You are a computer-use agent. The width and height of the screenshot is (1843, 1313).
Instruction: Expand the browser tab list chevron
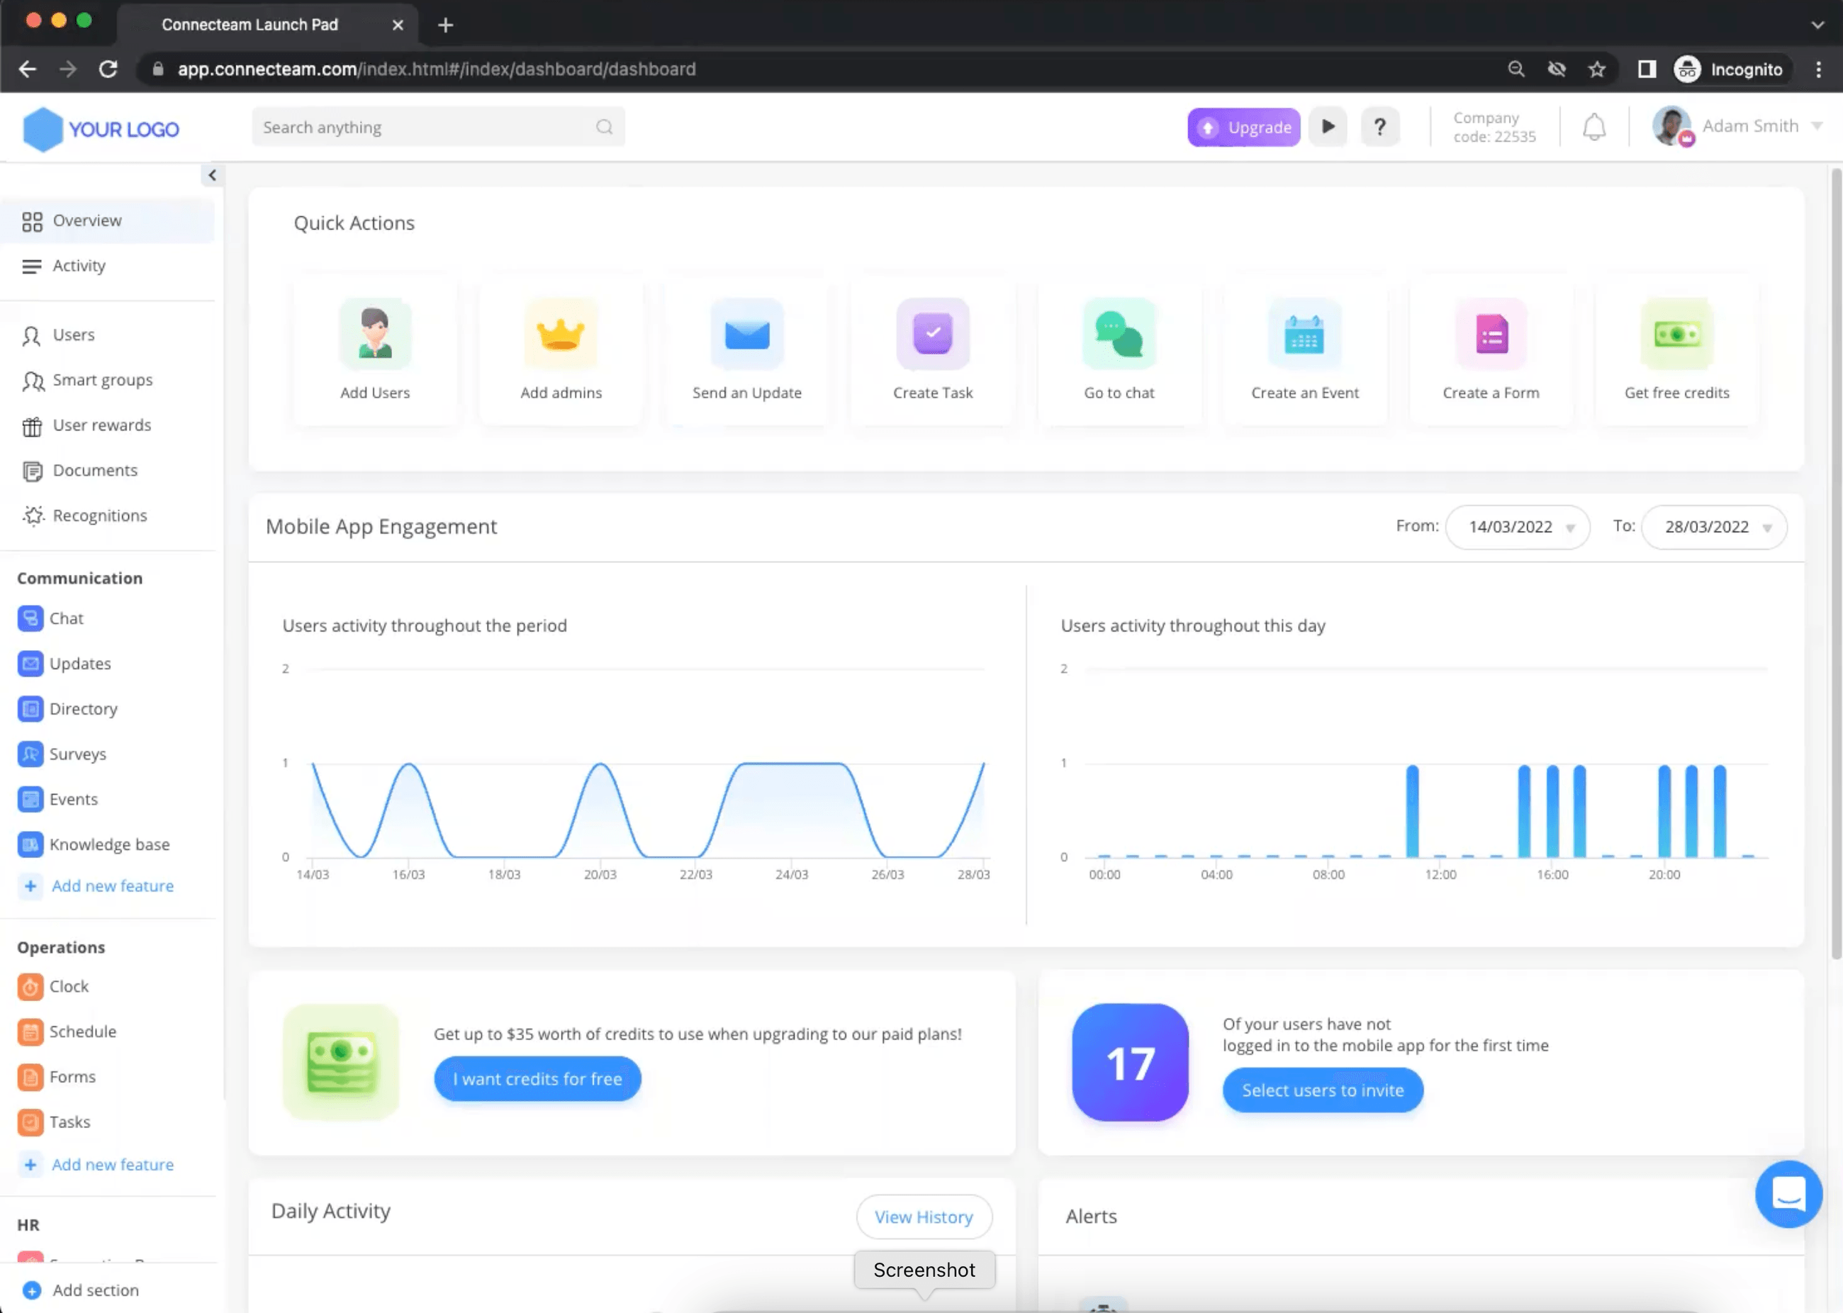click(1817, 25)
